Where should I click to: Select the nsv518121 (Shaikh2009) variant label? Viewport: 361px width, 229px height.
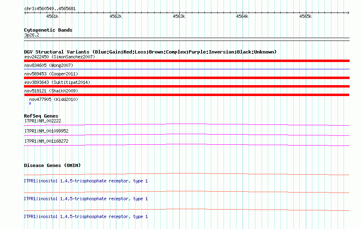pos(51,91)
